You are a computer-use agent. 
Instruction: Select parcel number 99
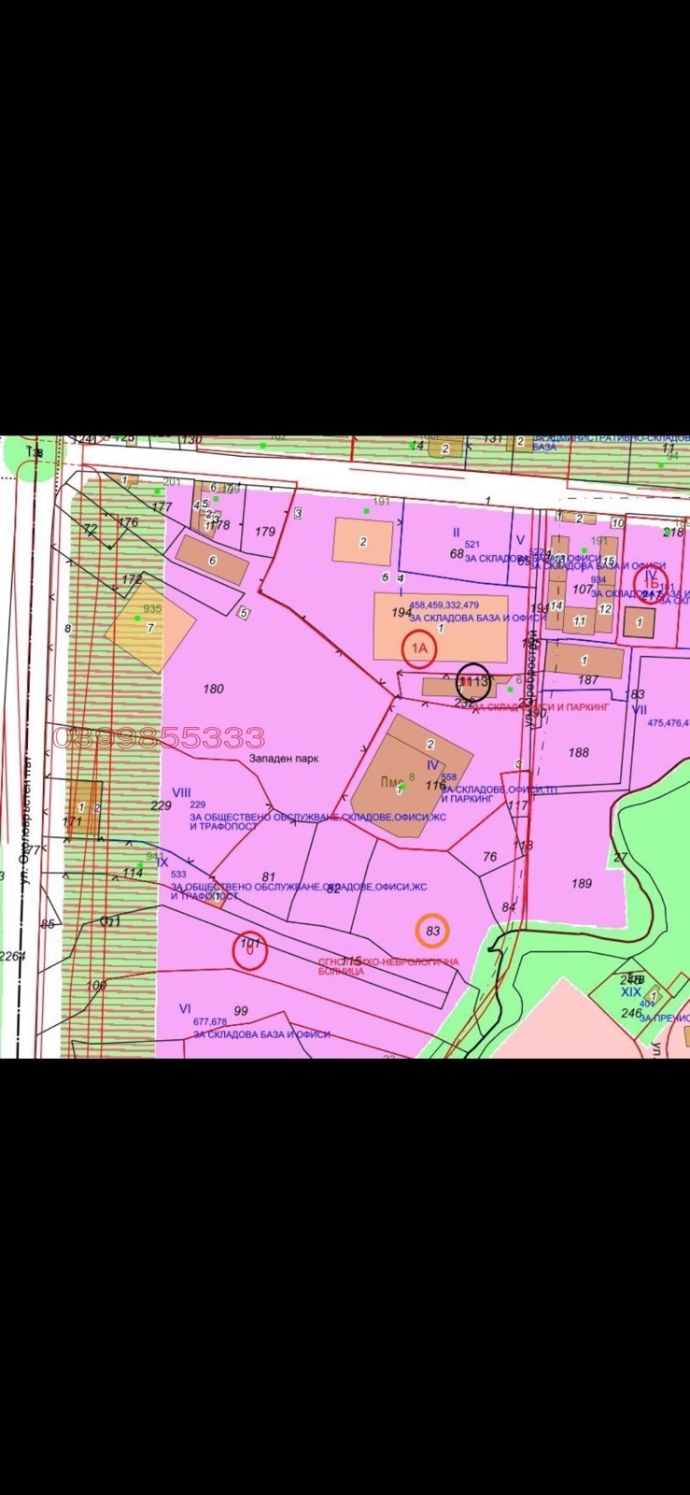click(241, 1011)
